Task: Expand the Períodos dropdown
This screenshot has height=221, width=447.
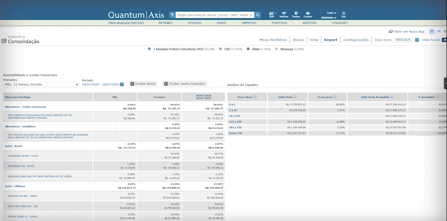Action: pos(41,85)
